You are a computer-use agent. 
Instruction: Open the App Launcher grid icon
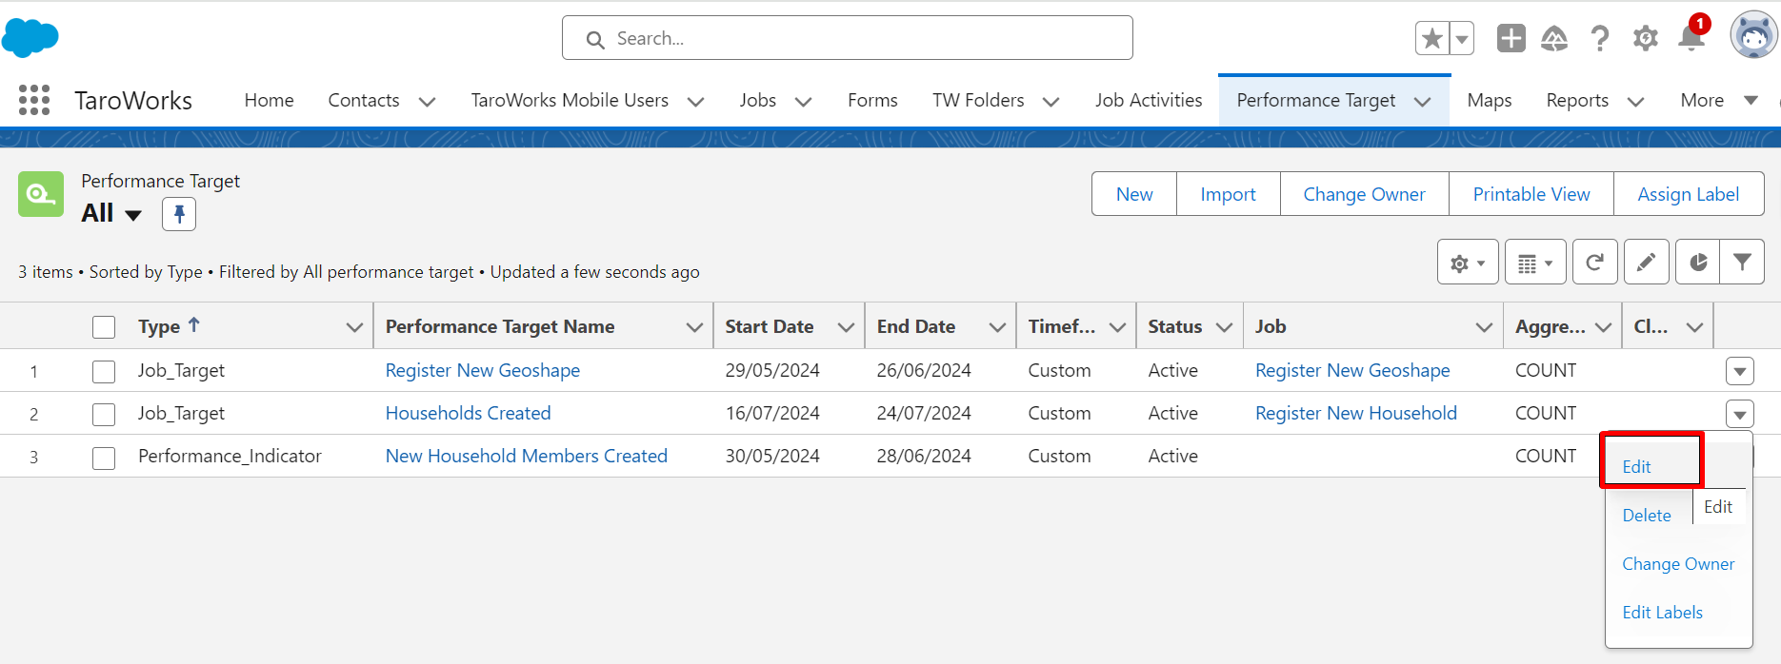click(34, 100)
